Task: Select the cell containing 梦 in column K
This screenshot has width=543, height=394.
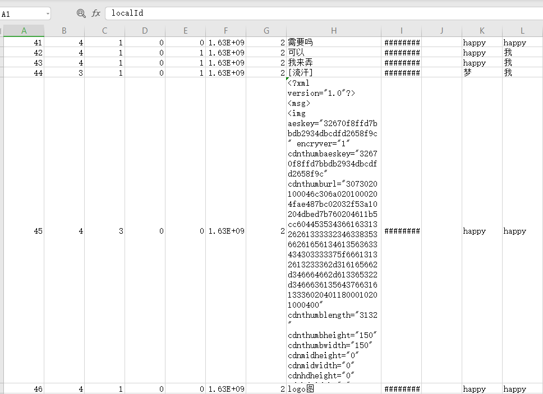Action: [x=482, y=73]
